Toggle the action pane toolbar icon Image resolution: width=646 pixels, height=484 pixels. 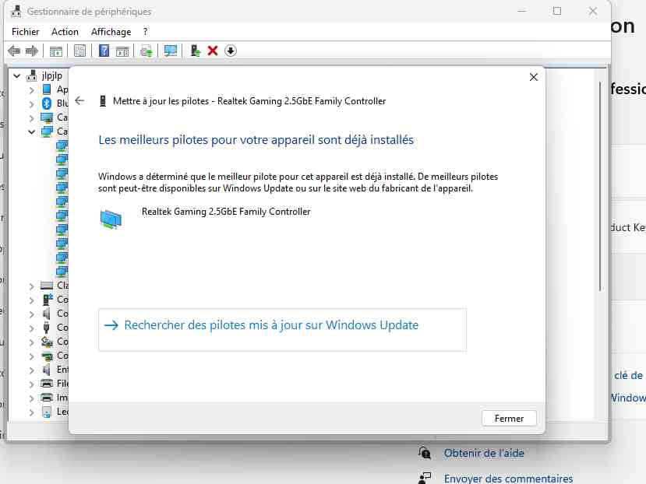click(x=122, y=51)
